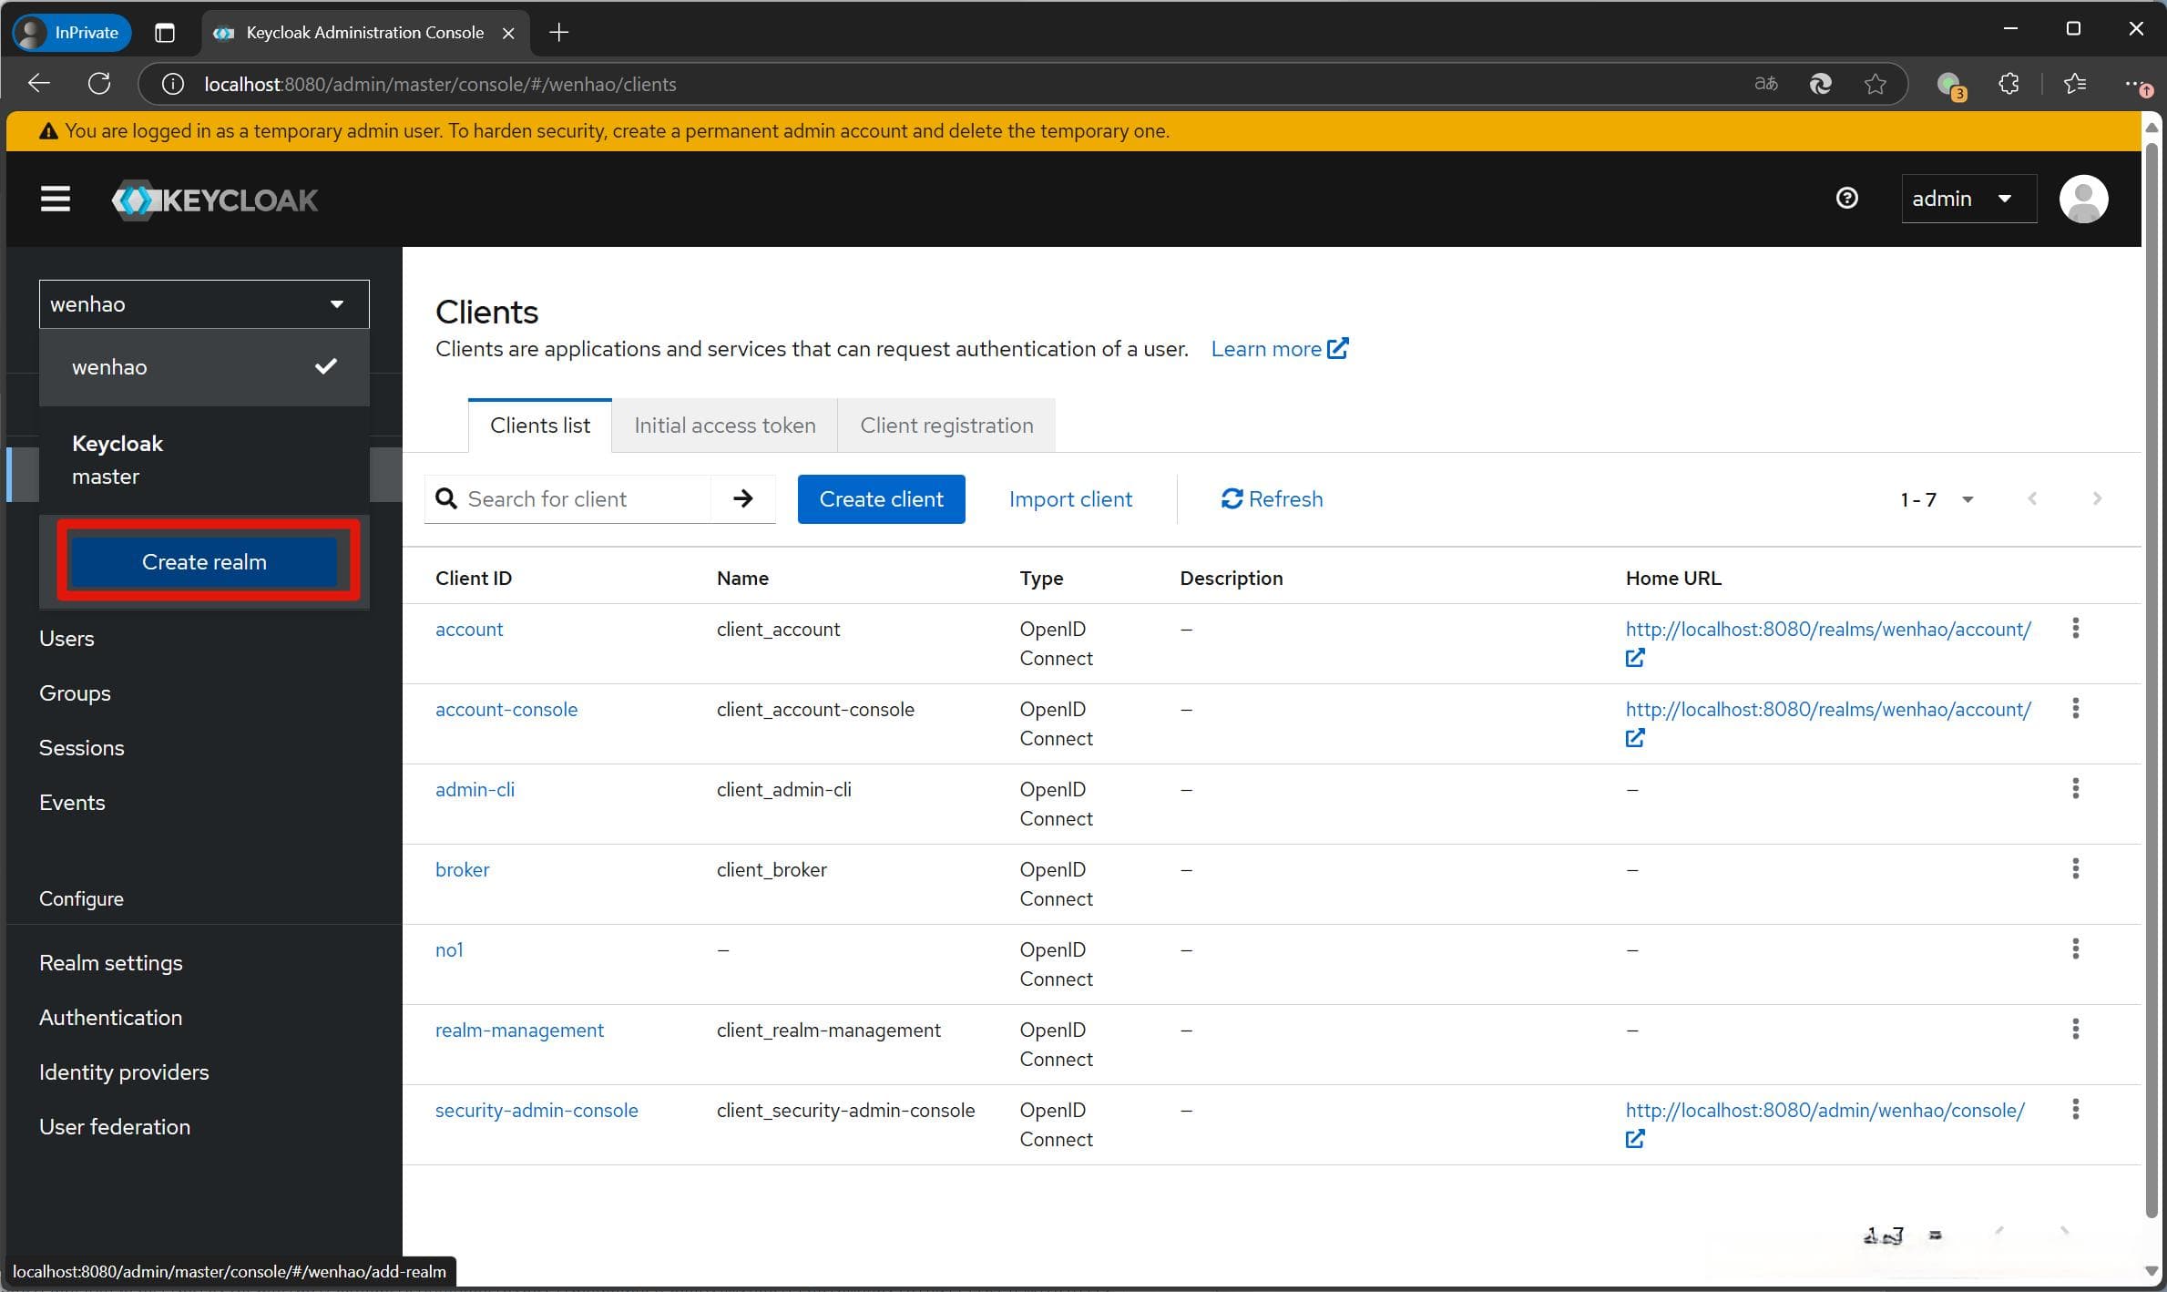Open Identity providers in sidebar
The width and height of the screenshot is (2167, 1292).
(x=124, y=1072)
